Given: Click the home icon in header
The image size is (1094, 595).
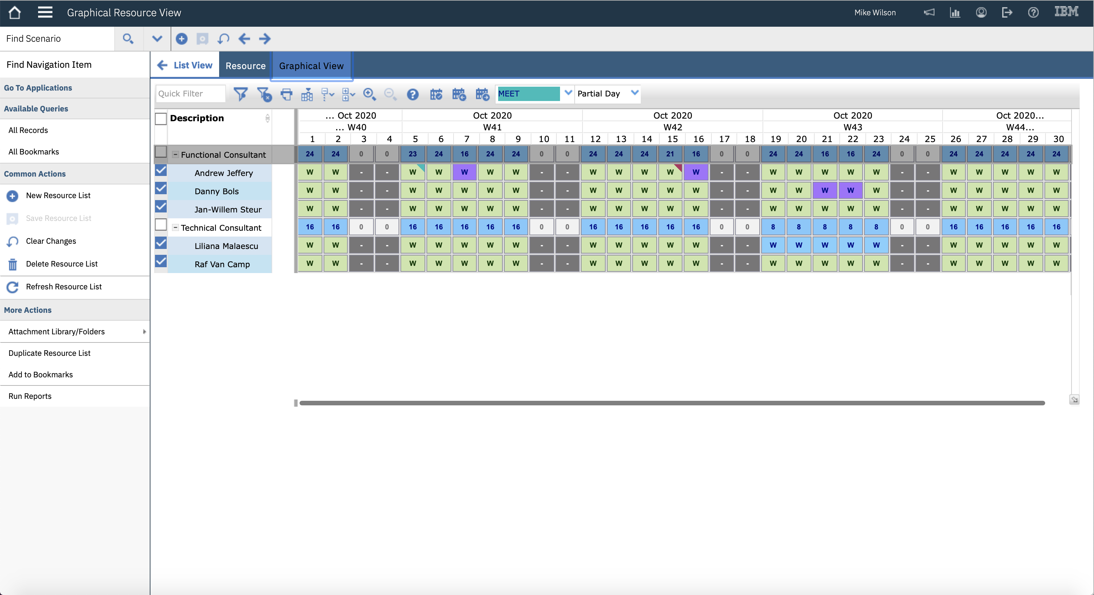Looking at the screenshot, I should point(14,13).
